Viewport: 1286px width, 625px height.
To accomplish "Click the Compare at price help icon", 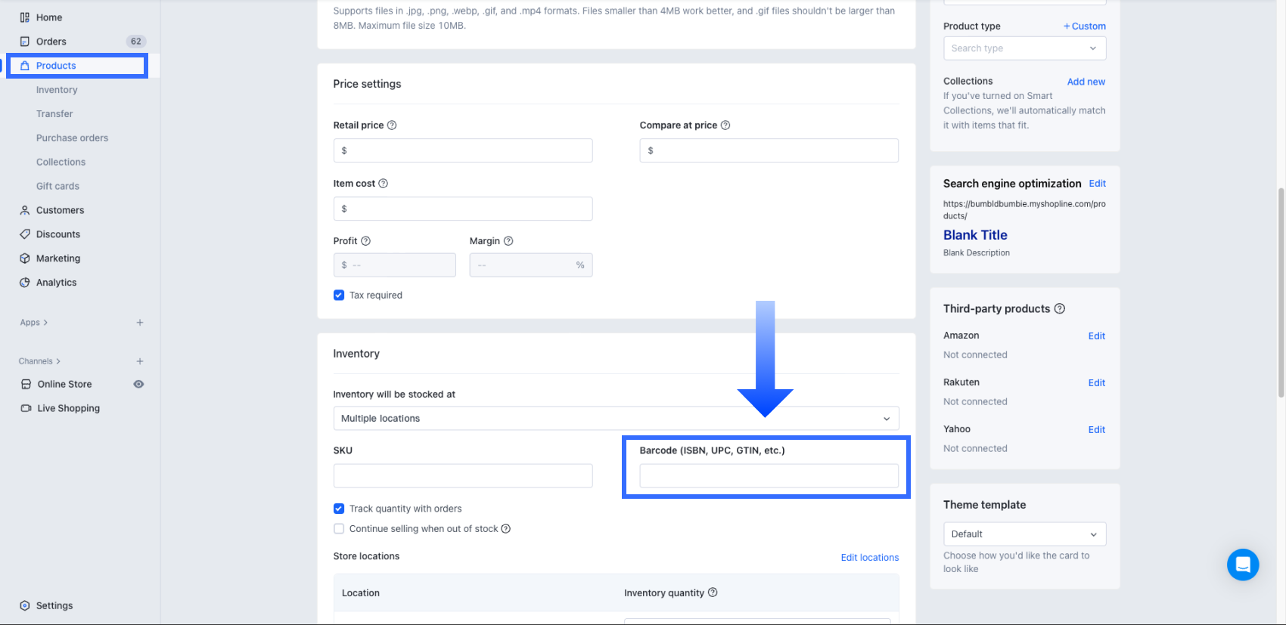I will (725, 125).
